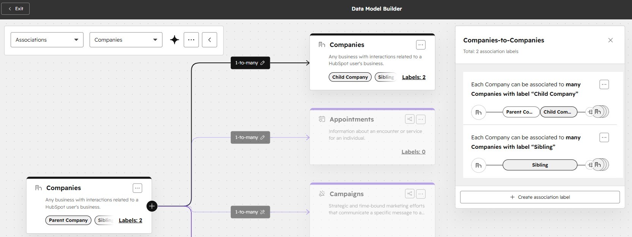Click the Companies-to-Companies panel title
Viewport: 632px width, 237px height.
(x=504, y=40)
